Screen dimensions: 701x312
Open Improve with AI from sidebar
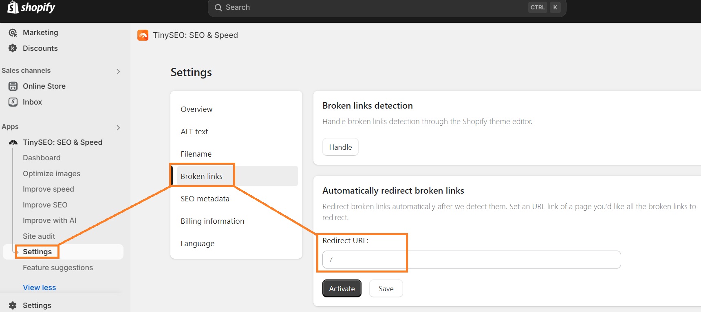[x=49, y=220]
